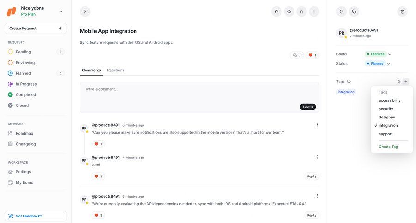This screenshot has width=416, height=223.
Task: Select the accessibility tag from the menu
Action: [390, 100]
